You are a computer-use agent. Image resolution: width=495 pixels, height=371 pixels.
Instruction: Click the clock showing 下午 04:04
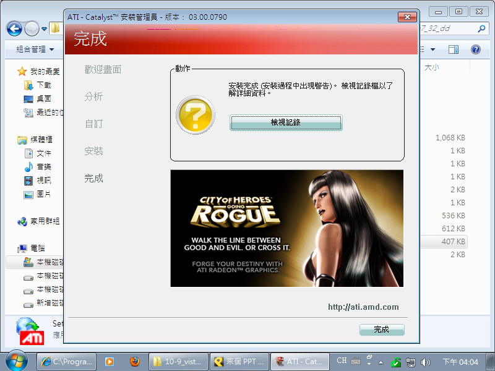(x=460, y=362)
